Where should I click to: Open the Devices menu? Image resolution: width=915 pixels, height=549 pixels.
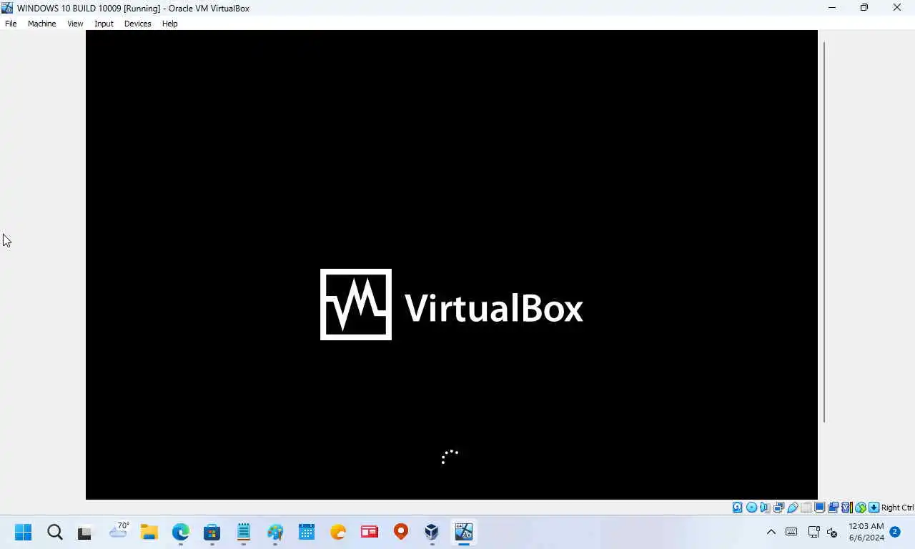pyautogui.click(x=137, y=24)
